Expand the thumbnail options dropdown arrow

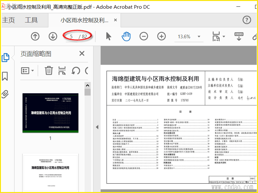(33, 70)
